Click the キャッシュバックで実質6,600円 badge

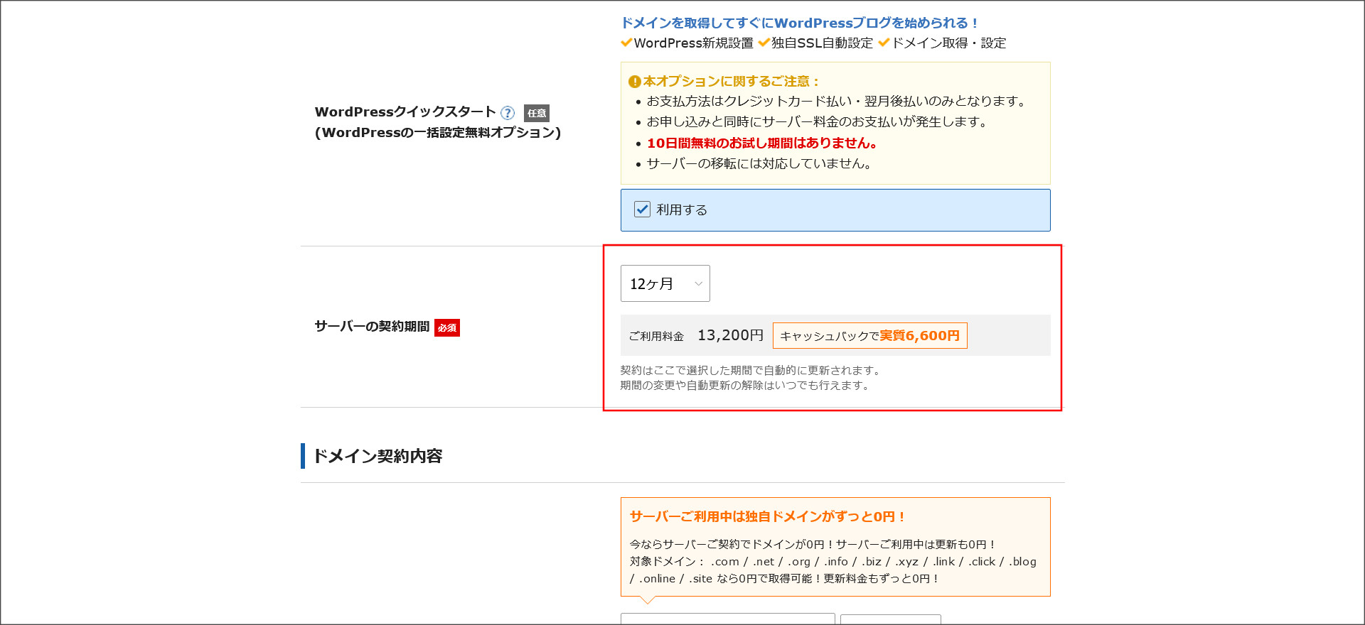coord(869,336)
